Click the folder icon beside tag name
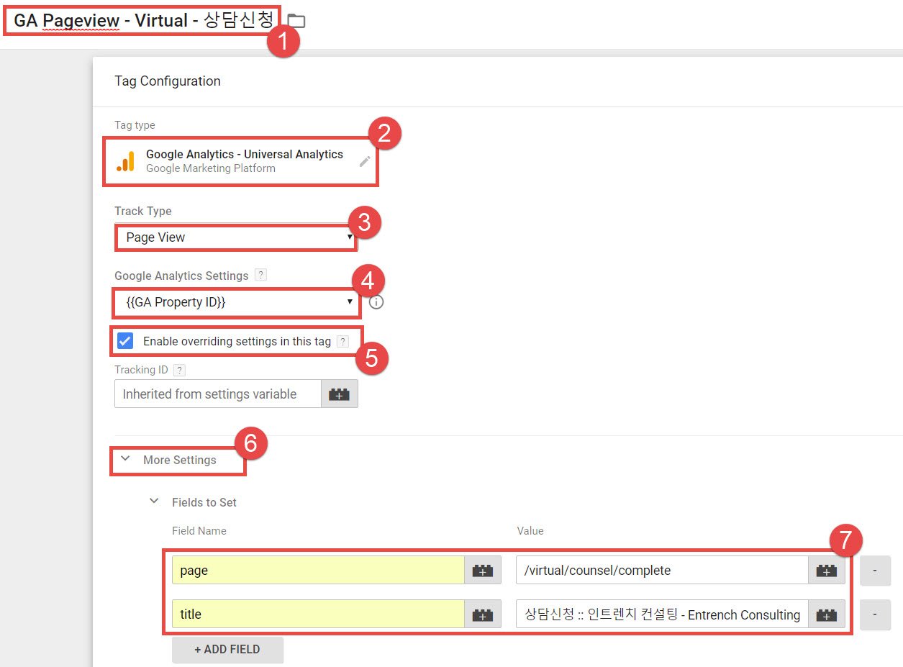Image resolution: width=903 pixels, height=667 pixels. 296,21
